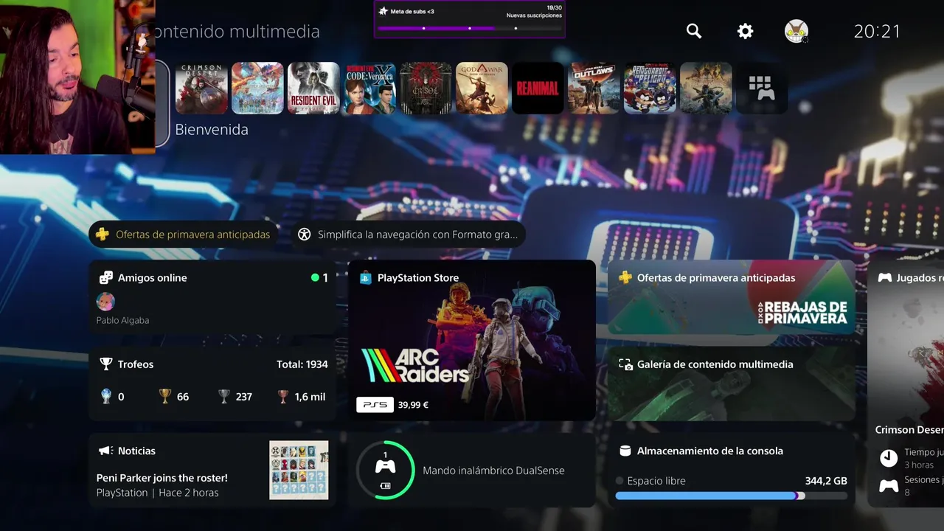Open Almacenamiento de la consola card
Screen dimensions: 944x531
731,470
